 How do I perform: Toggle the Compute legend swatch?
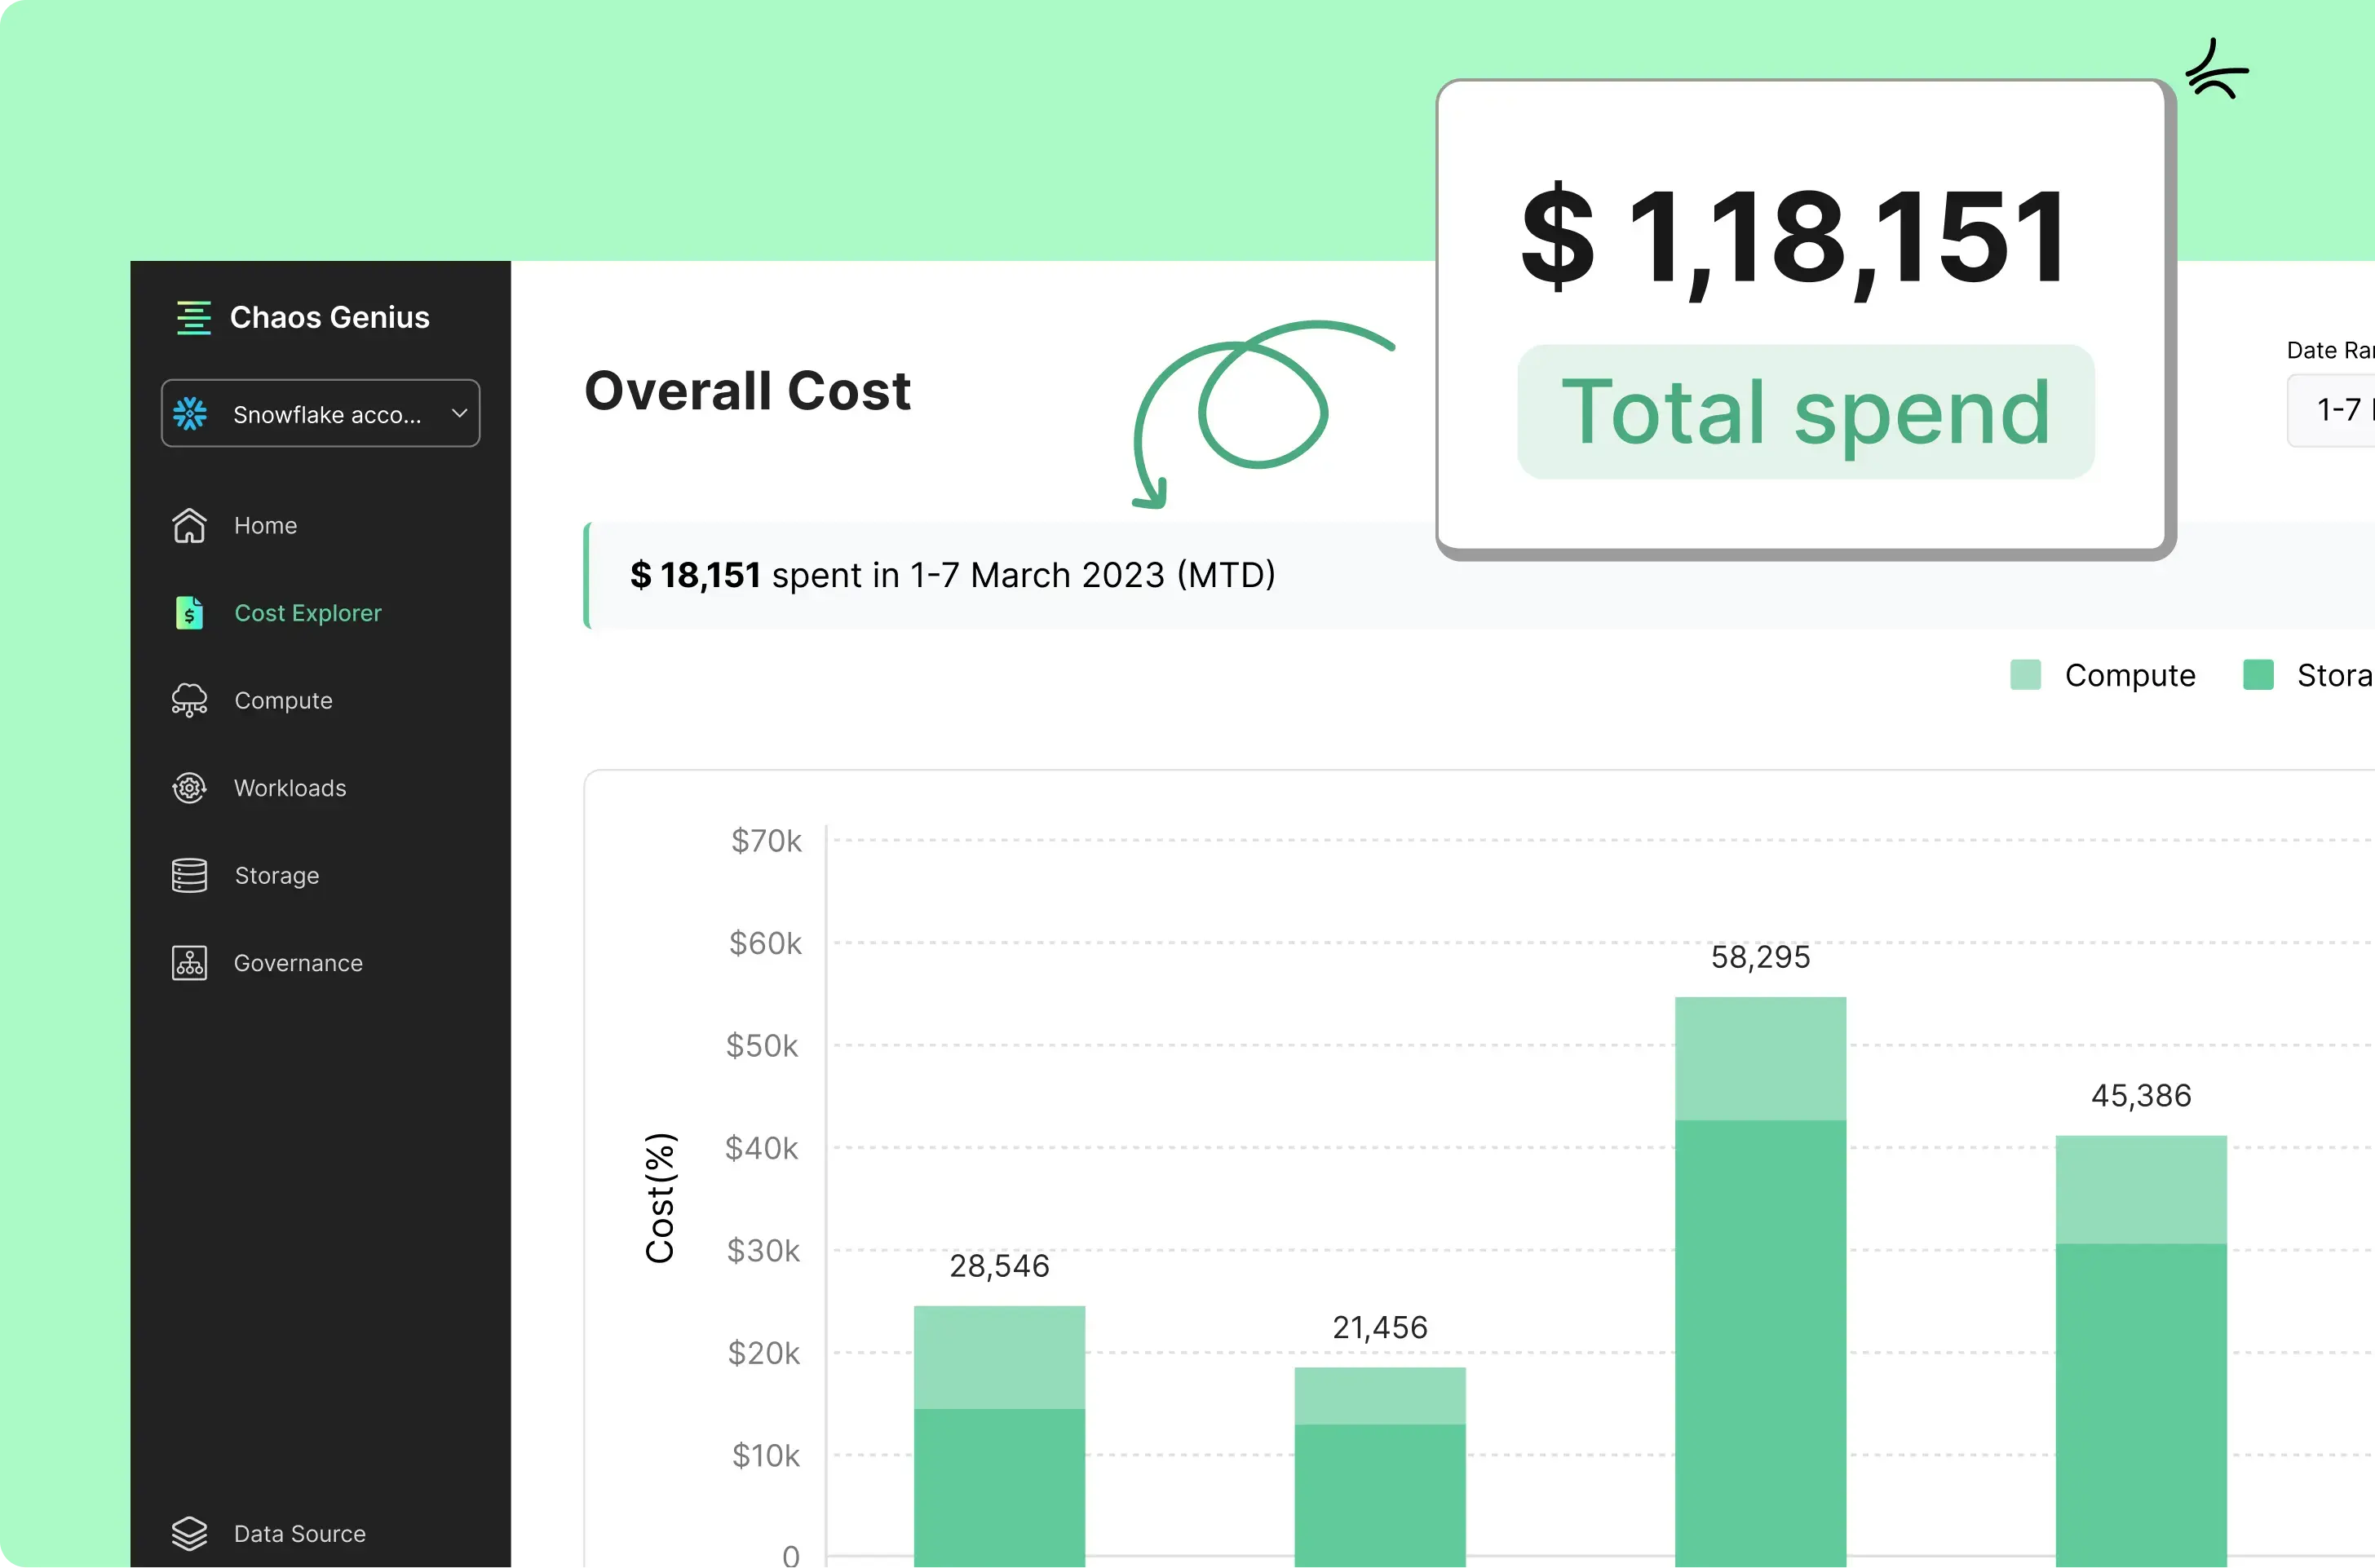2026,675
